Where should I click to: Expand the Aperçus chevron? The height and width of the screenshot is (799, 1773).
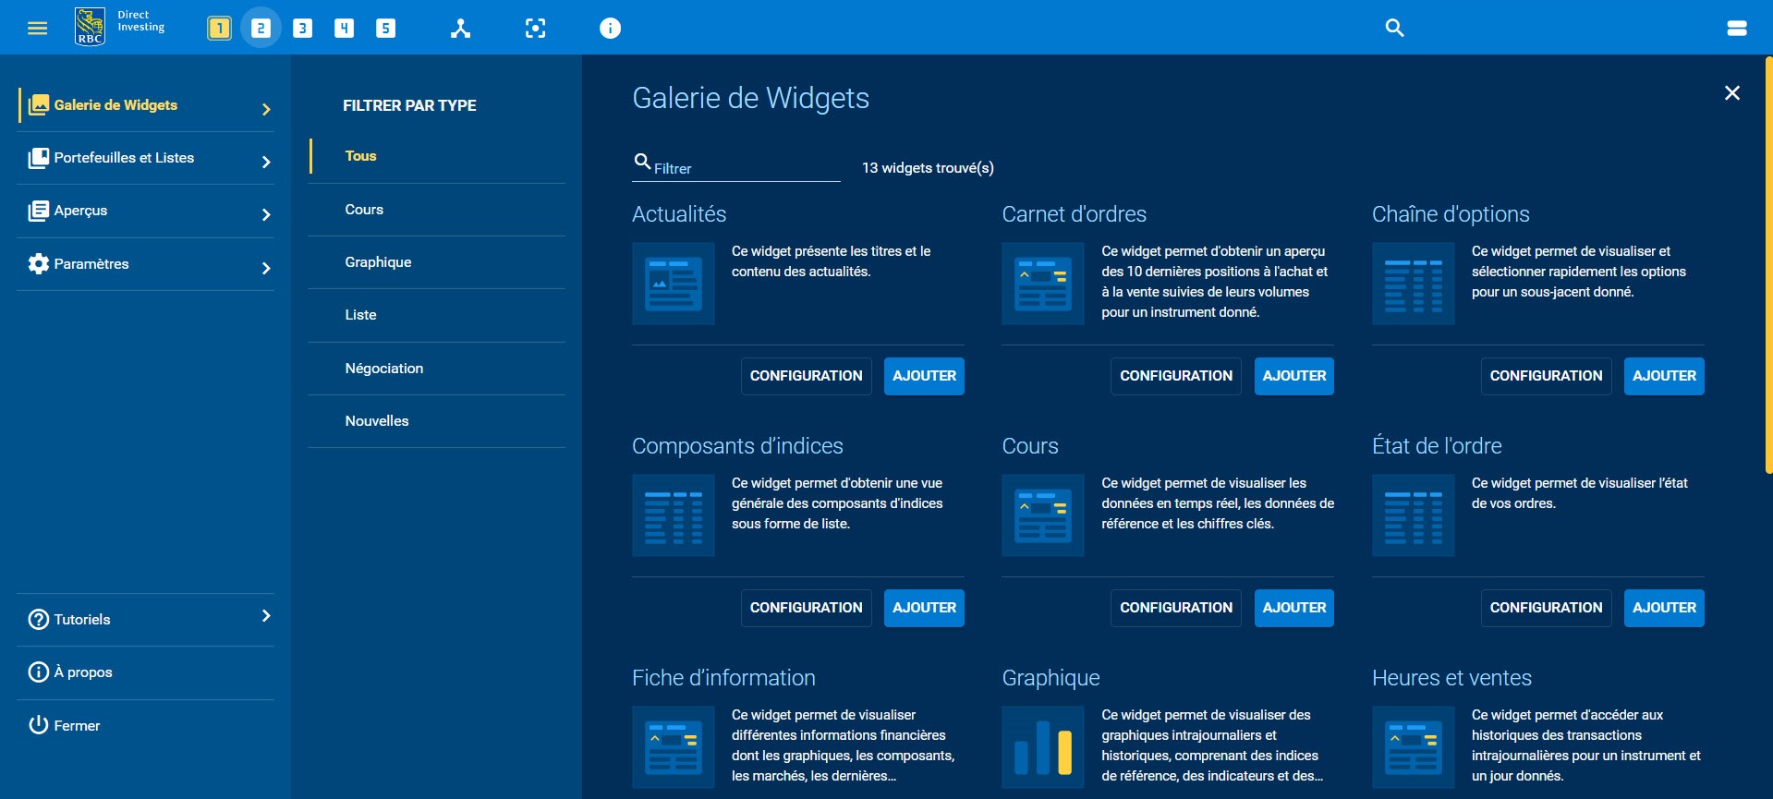pyautogui.click(x=266, y=214)
